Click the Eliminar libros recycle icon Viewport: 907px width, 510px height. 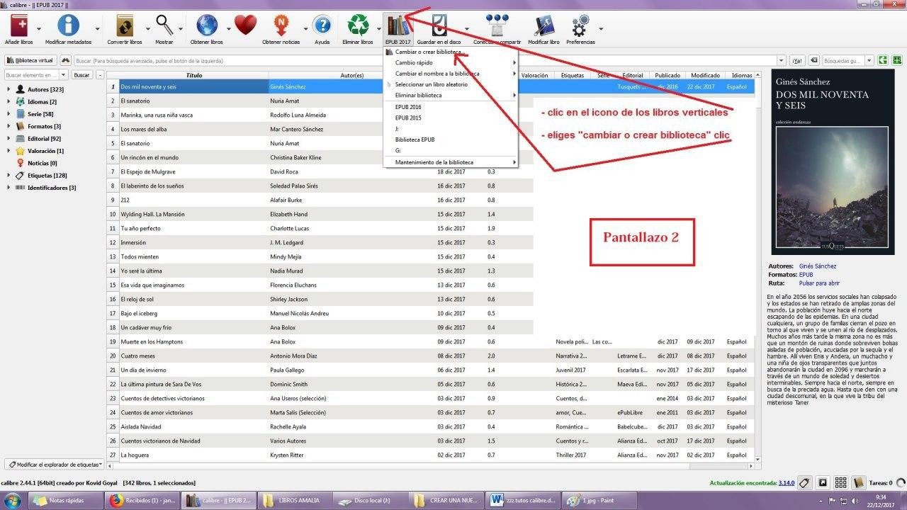357,25
